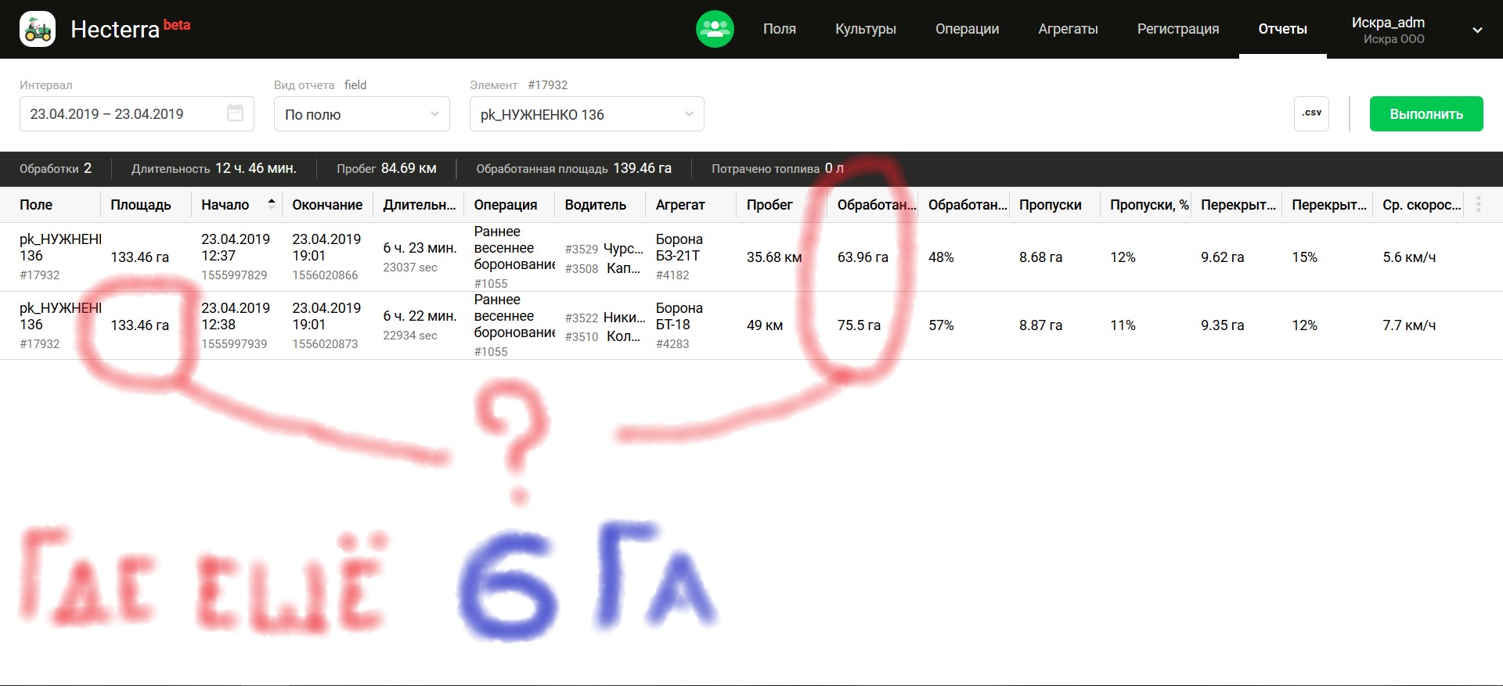
Task: Click the green users group icon
Action: click(x=715, y=30)
